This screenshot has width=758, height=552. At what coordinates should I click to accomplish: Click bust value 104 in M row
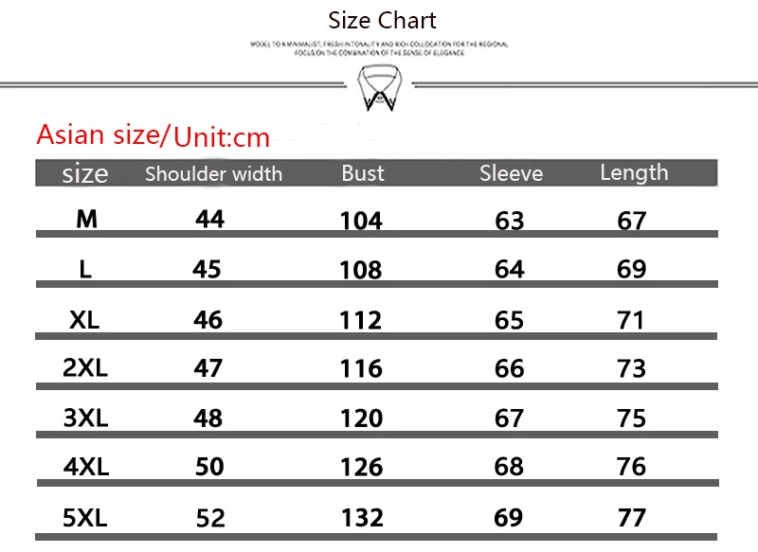point(361,221)
